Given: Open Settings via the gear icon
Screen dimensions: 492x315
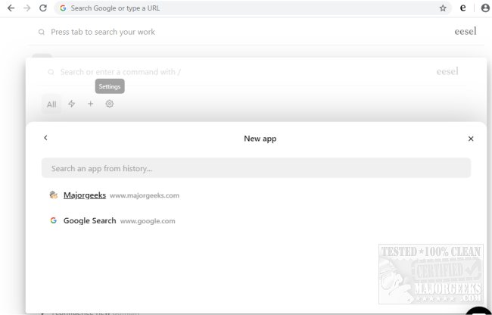Looking at the screenshot, I should (x=110, y=104).
